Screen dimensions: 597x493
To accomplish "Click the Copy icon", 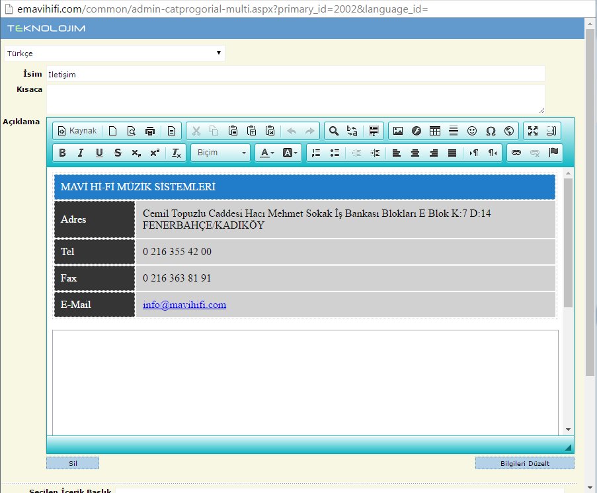I will coord(214,131).
